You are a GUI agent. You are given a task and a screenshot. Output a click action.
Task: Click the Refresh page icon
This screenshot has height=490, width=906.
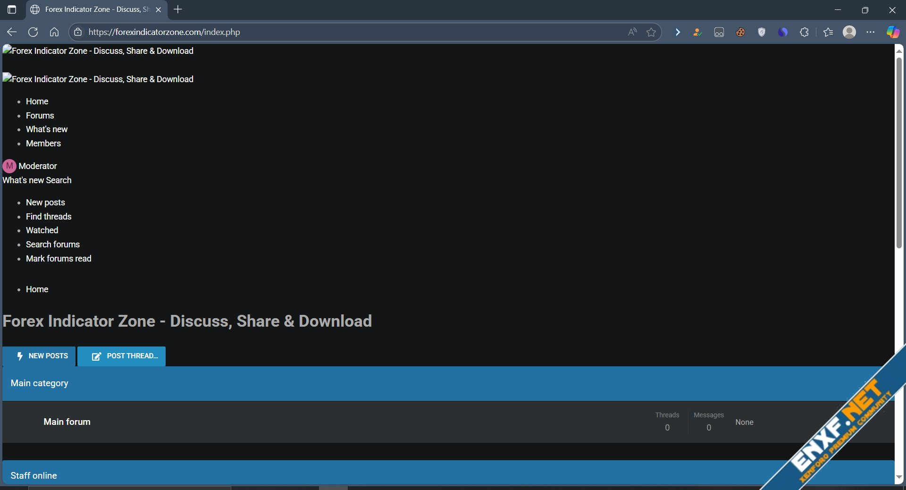[33, 32]
